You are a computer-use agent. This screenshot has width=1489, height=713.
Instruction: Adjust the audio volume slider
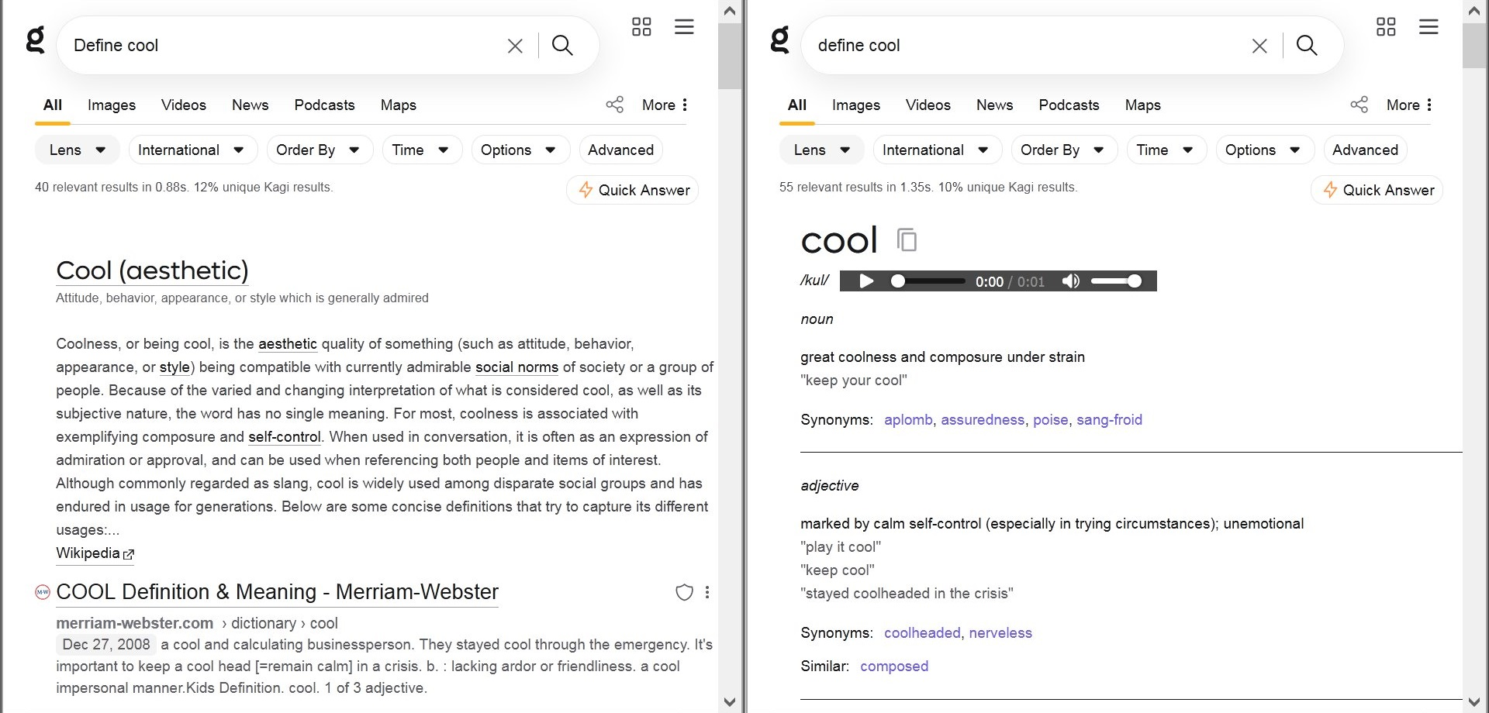click(1115, 281)
